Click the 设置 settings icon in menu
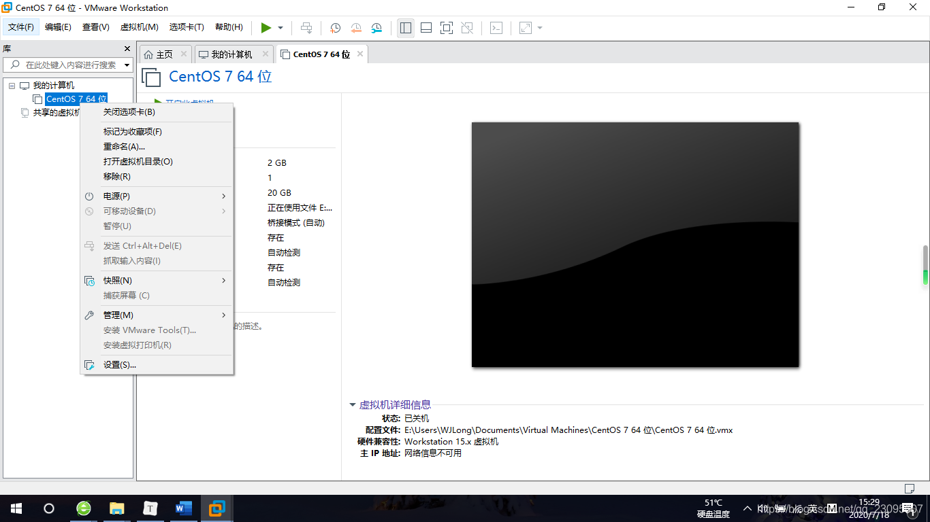 [x=89, y=365]
